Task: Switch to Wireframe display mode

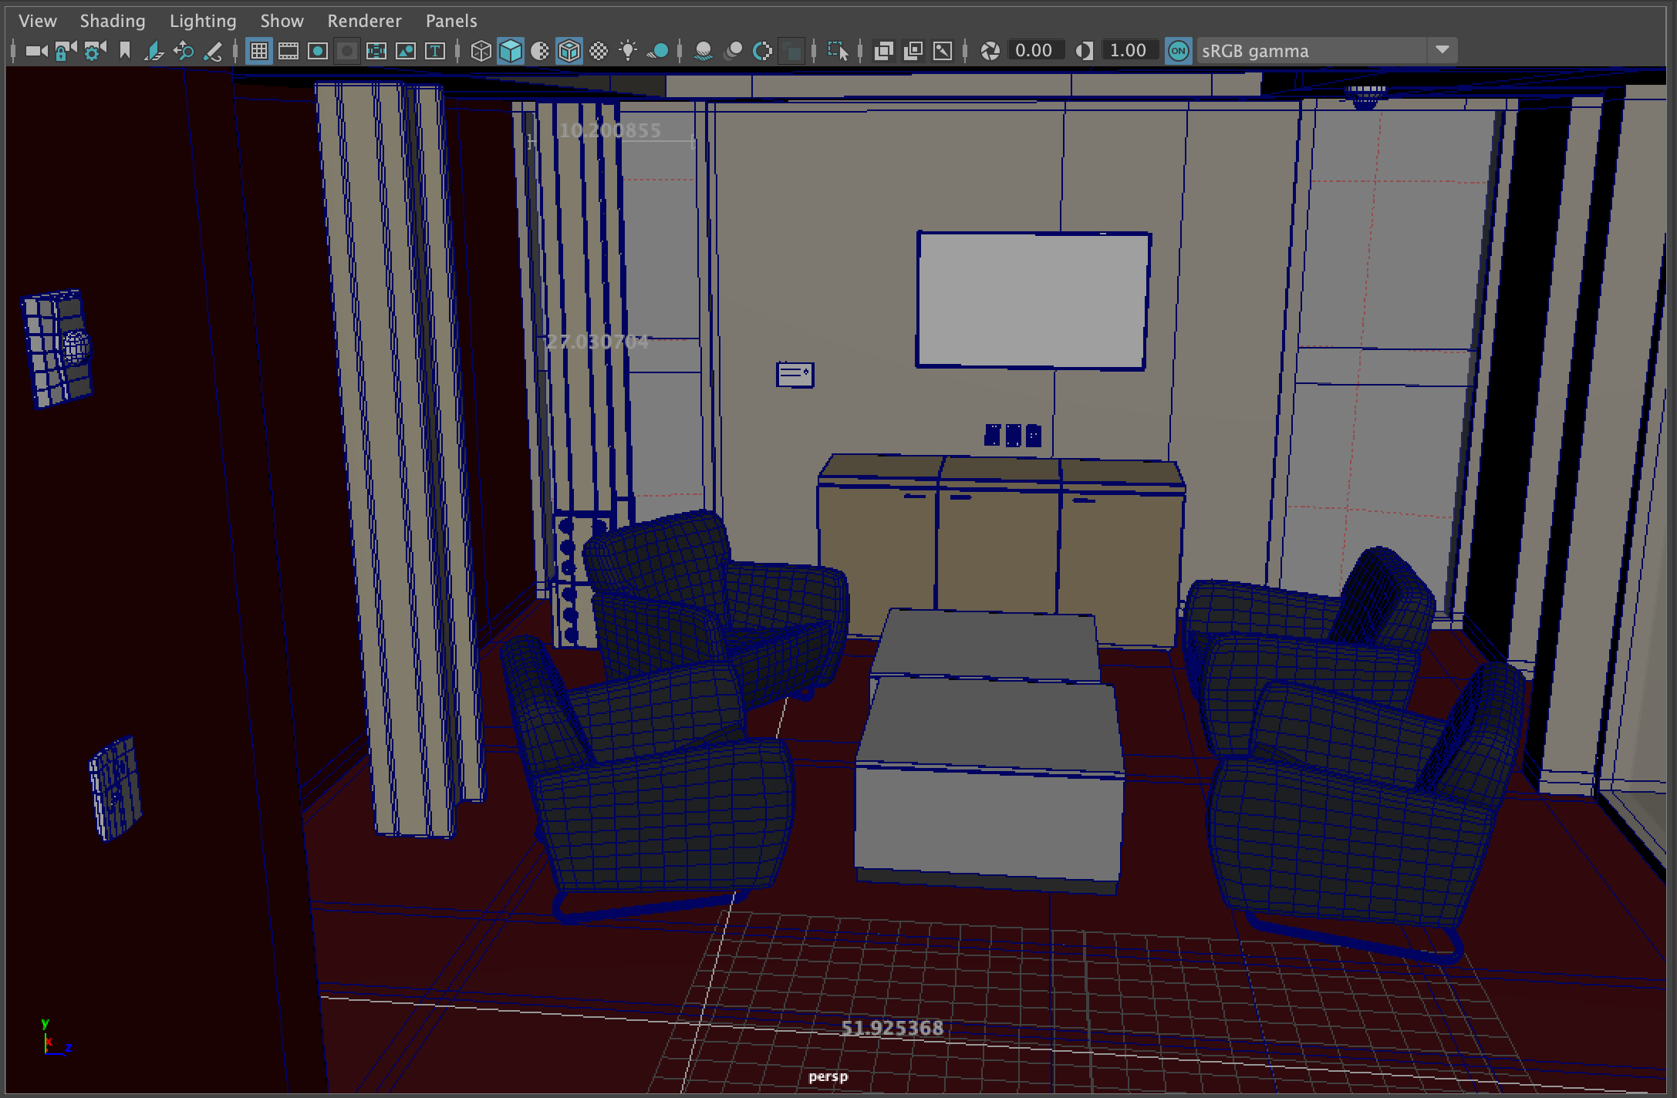Action: (x=481, y=51)
